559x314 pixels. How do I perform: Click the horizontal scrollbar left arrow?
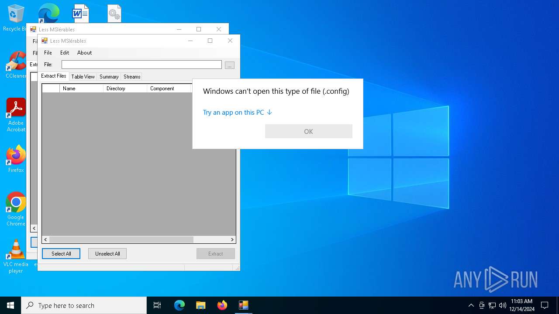click(x=46, y=239)
